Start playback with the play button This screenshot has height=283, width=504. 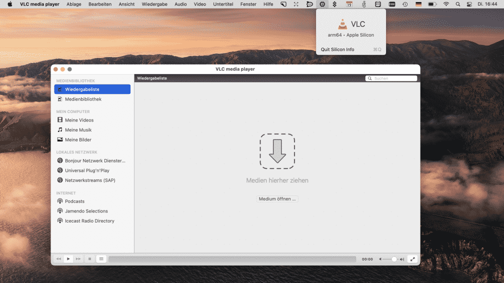tap(68, 259)
